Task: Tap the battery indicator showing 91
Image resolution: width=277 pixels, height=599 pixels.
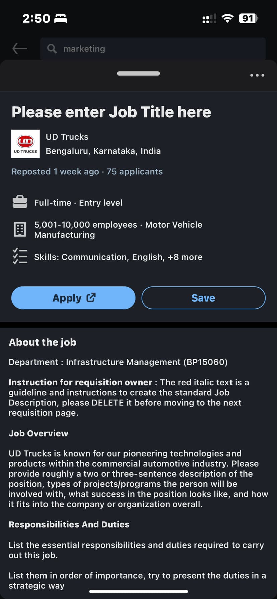Action: click(x=248, y=18)
